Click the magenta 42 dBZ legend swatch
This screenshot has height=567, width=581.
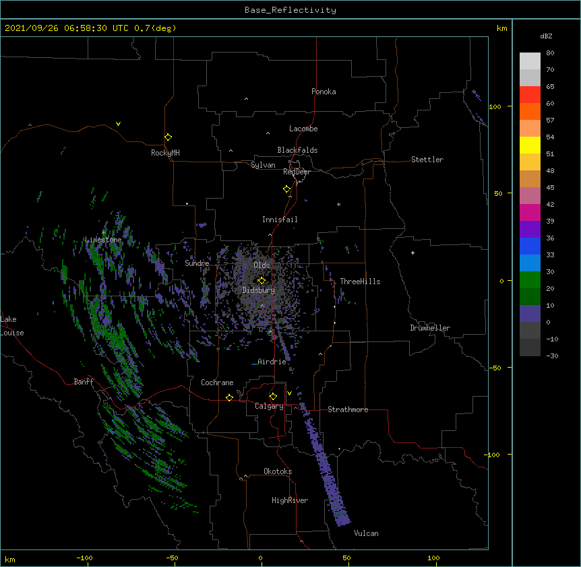coord(530,212)
